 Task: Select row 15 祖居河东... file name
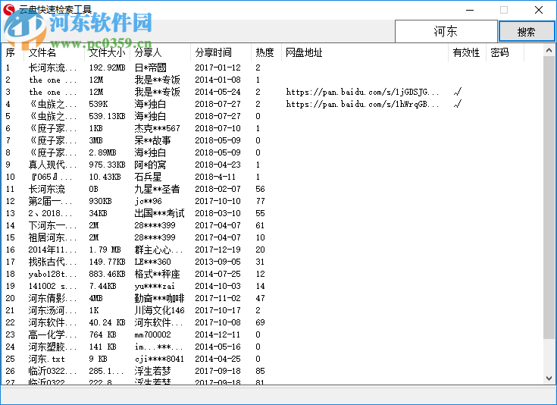coord(52,237)
